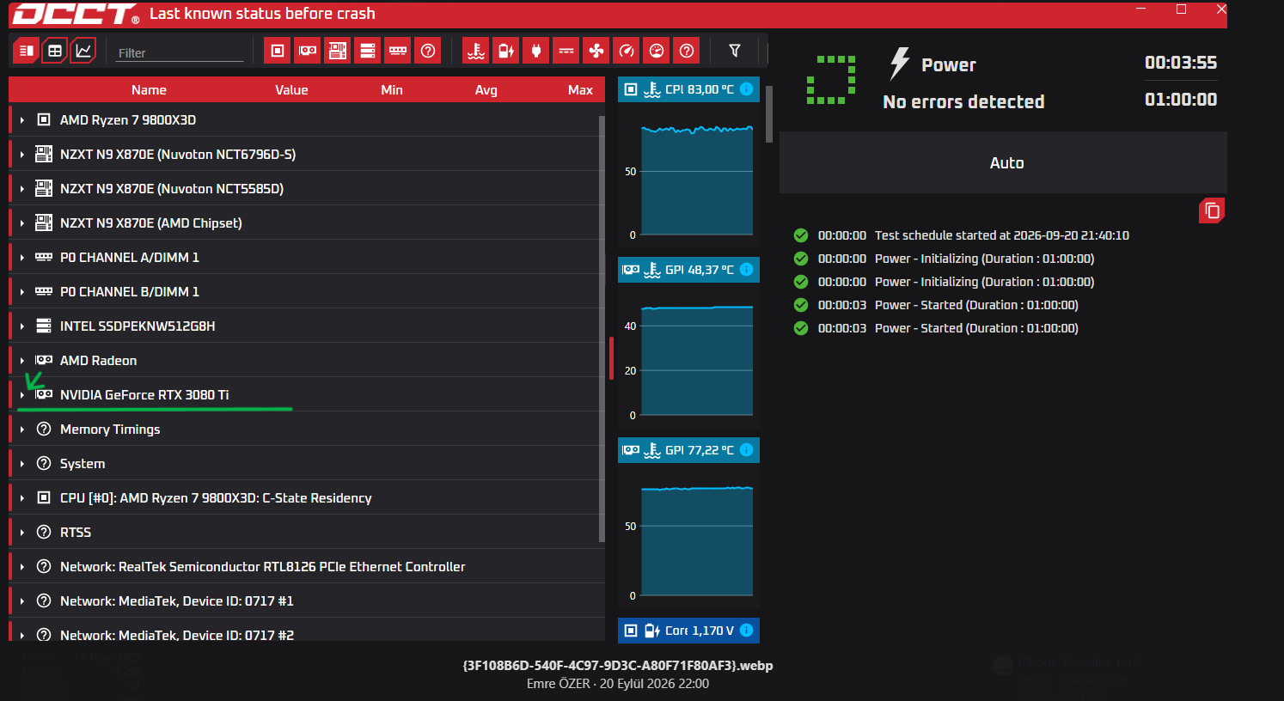The height and width of the screenshot is (701, 1284).
Task: Expand the Nuvoton NCT5585D sensor node
Action: (x=21, y=189)
